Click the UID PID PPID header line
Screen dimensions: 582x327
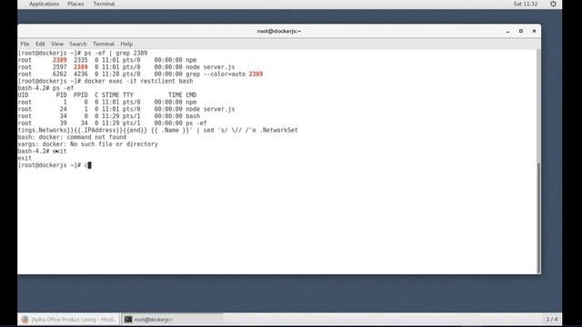click(x=107, y=95)
